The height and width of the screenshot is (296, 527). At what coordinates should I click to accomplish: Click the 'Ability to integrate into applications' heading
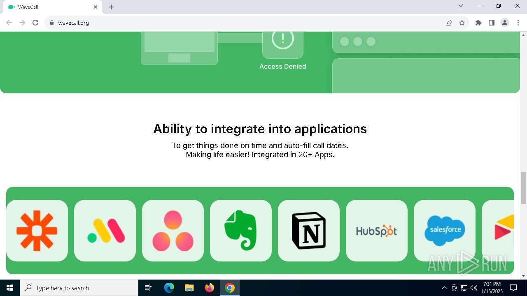(x=260, y=129)
